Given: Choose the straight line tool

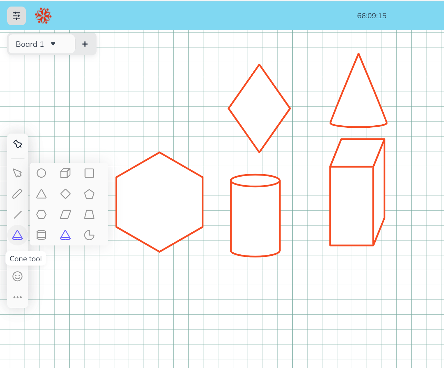Looking at the screenshot, I should coord(18,214).
